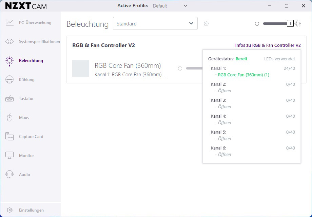312x217 pixels.
Task: Click the LEDs verwendet column header
Action: (x=279, y=59)
